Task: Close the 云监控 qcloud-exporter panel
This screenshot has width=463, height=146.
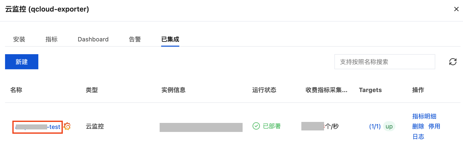Action: (x=456, y=9)
